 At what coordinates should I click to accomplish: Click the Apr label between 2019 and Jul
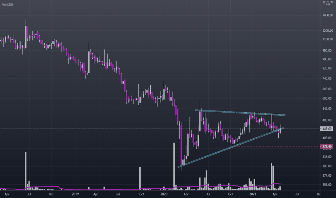pos(96,194)
